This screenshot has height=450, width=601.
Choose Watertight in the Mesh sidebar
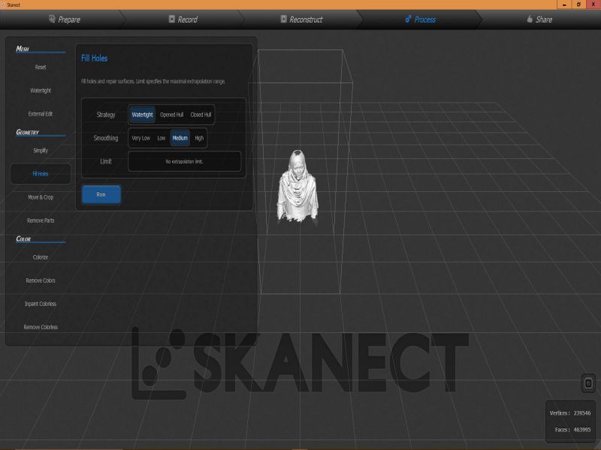point(41,90)
